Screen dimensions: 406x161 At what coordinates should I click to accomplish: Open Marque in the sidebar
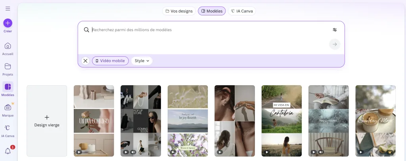pyautogui.click(x=8, y=110)
